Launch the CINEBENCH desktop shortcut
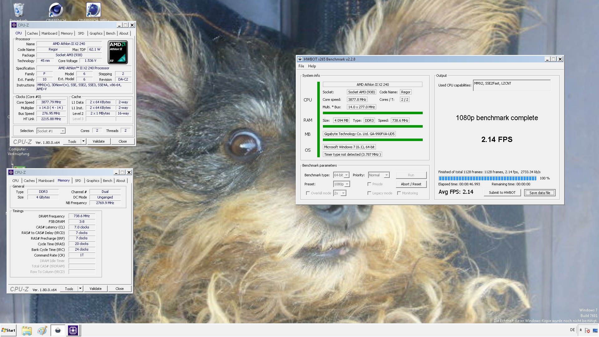This screenshot has width=599, height=337. (56, 10)
